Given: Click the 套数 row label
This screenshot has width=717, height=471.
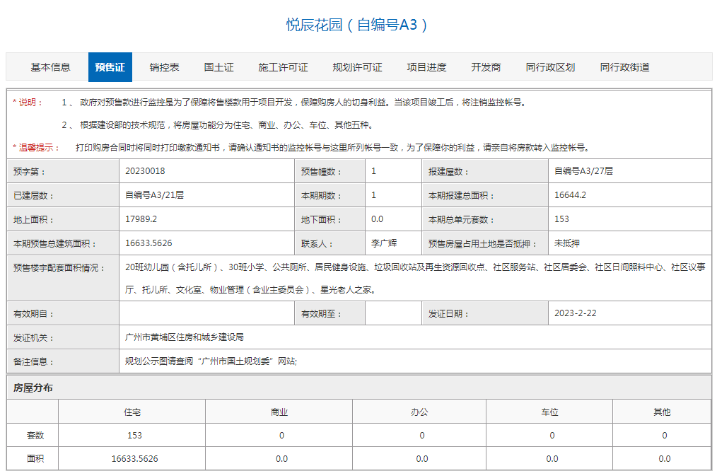Looking at the screenshot, I should [x=33, y=434].
